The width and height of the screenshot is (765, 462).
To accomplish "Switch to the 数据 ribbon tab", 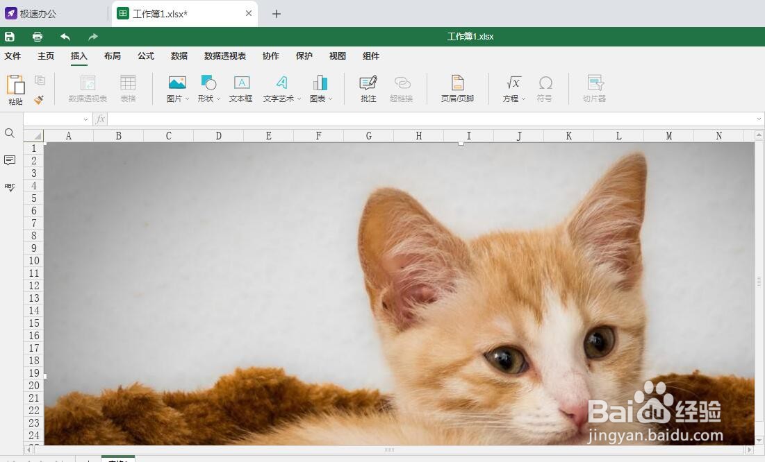I will (179, 56).
